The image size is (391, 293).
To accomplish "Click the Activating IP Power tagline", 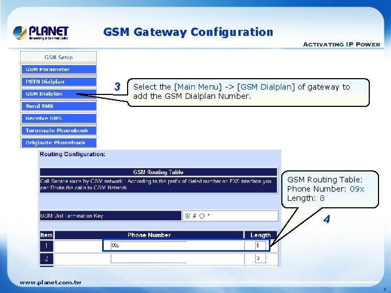I will pyautogui.click(x=342, y=44).
